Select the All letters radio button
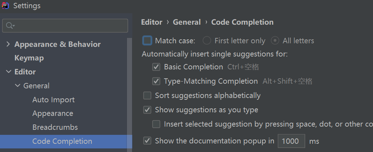The height and width of the screenshot is (152, 373). [x=275, y=41]
